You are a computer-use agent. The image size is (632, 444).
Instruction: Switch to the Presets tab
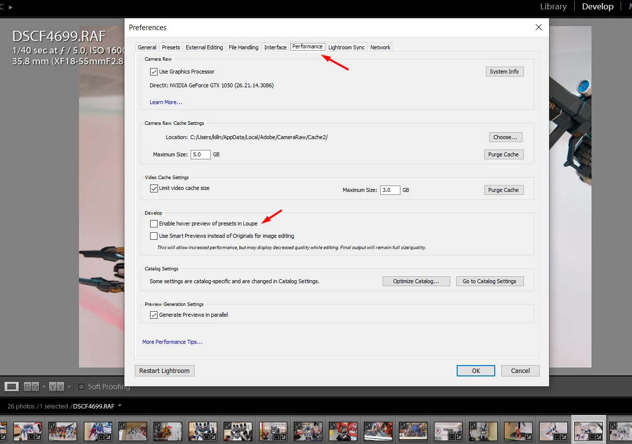[171, 47]
